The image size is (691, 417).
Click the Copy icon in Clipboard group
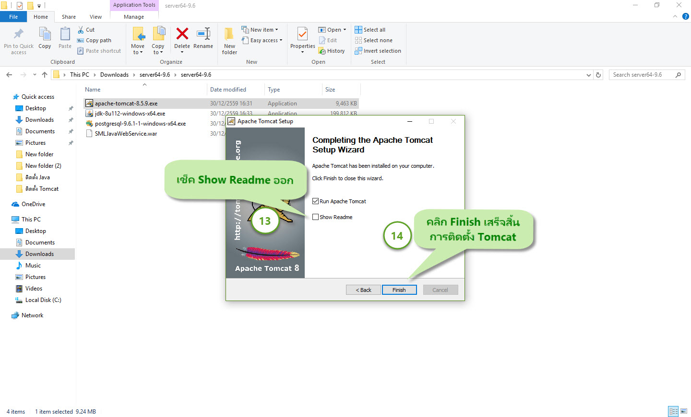[45, 35]
